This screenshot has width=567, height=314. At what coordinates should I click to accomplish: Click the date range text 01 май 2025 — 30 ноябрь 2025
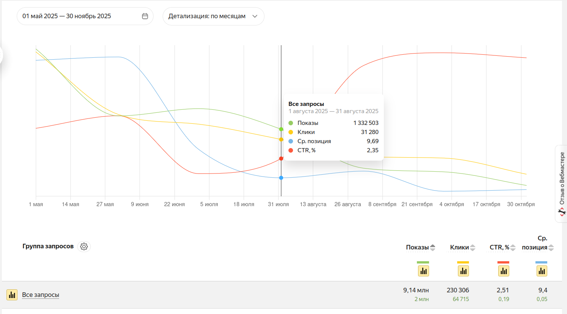point(67,16)
